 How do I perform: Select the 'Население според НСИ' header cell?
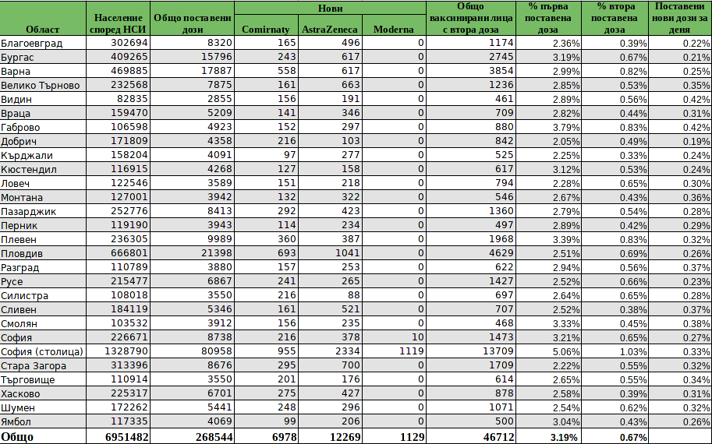(x=118, y=23)
